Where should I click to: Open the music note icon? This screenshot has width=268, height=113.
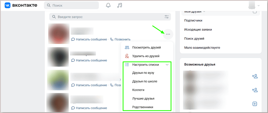119,5
